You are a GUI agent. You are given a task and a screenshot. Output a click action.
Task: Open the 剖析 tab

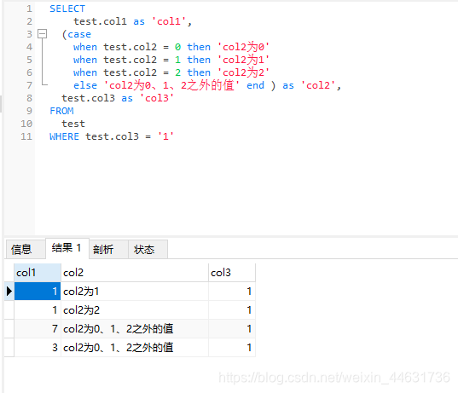(x=108, y=249)
